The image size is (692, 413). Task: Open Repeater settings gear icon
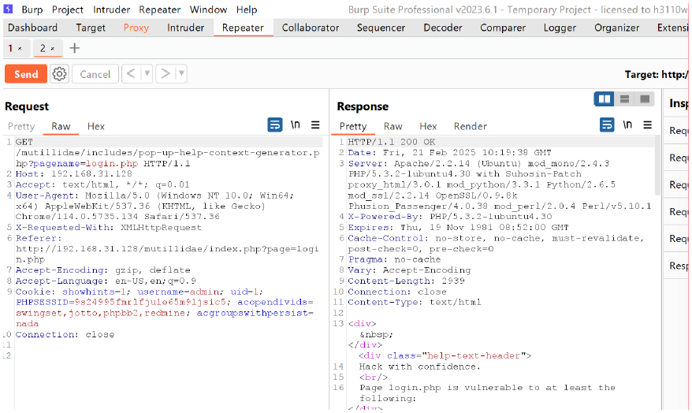tap(60, 73)
